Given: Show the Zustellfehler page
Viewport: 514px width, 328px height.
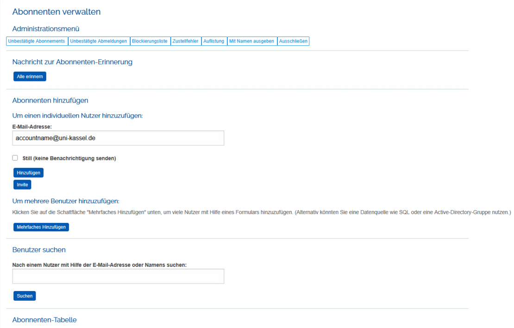Looking at the screenshot, I should point(185,41).
